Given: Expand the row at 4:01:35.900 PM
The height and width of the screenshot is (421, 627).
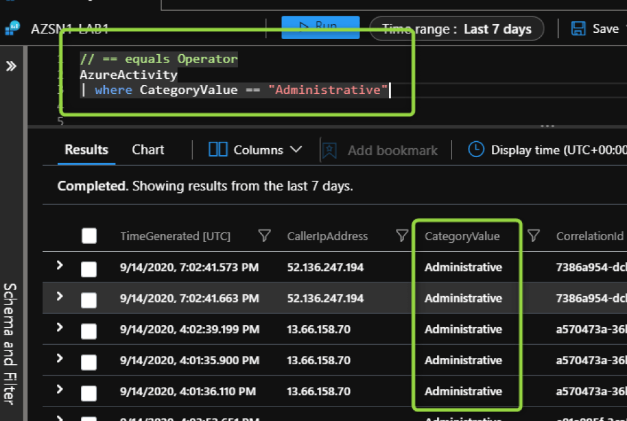Looking at the screenshot, I should (x=59, y=359).
